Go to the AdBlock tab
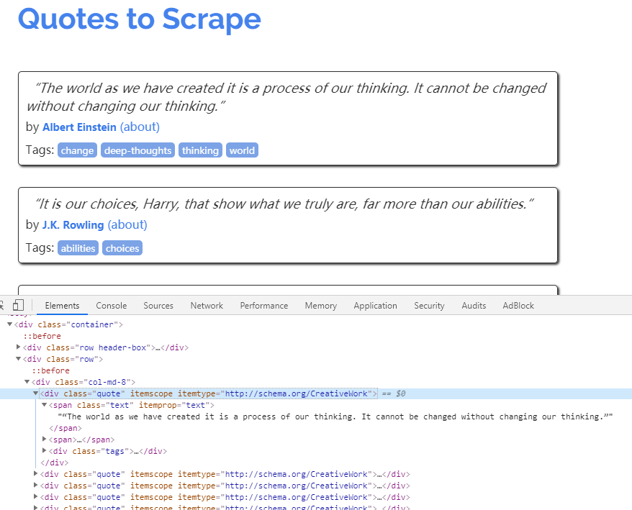Viewport: 632px width, 510px height. (x=518, y=306)
